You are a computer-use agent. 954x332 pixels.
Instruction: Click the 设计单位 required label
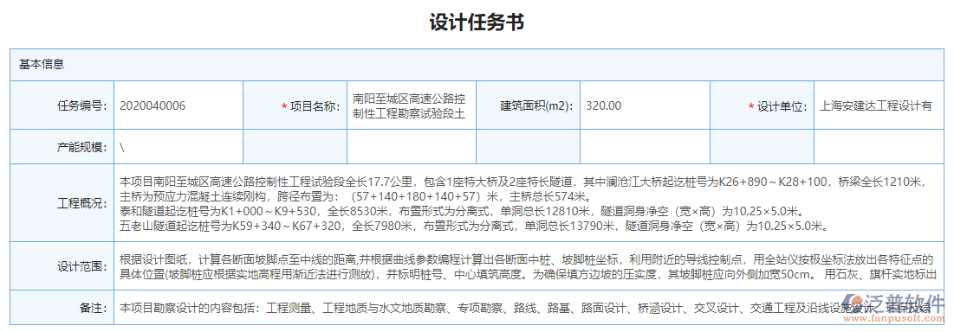777,106
